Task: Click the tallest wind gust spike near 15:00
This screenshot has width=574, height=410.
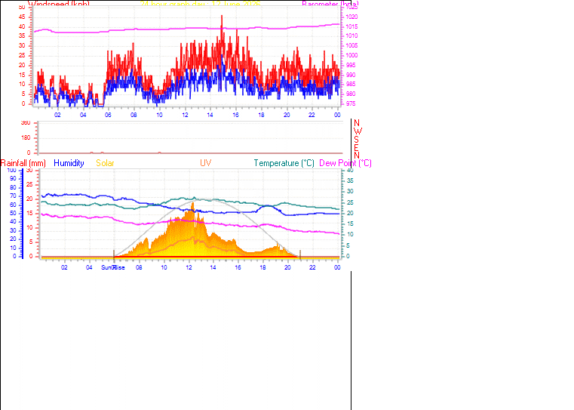Action: point(222,17)
